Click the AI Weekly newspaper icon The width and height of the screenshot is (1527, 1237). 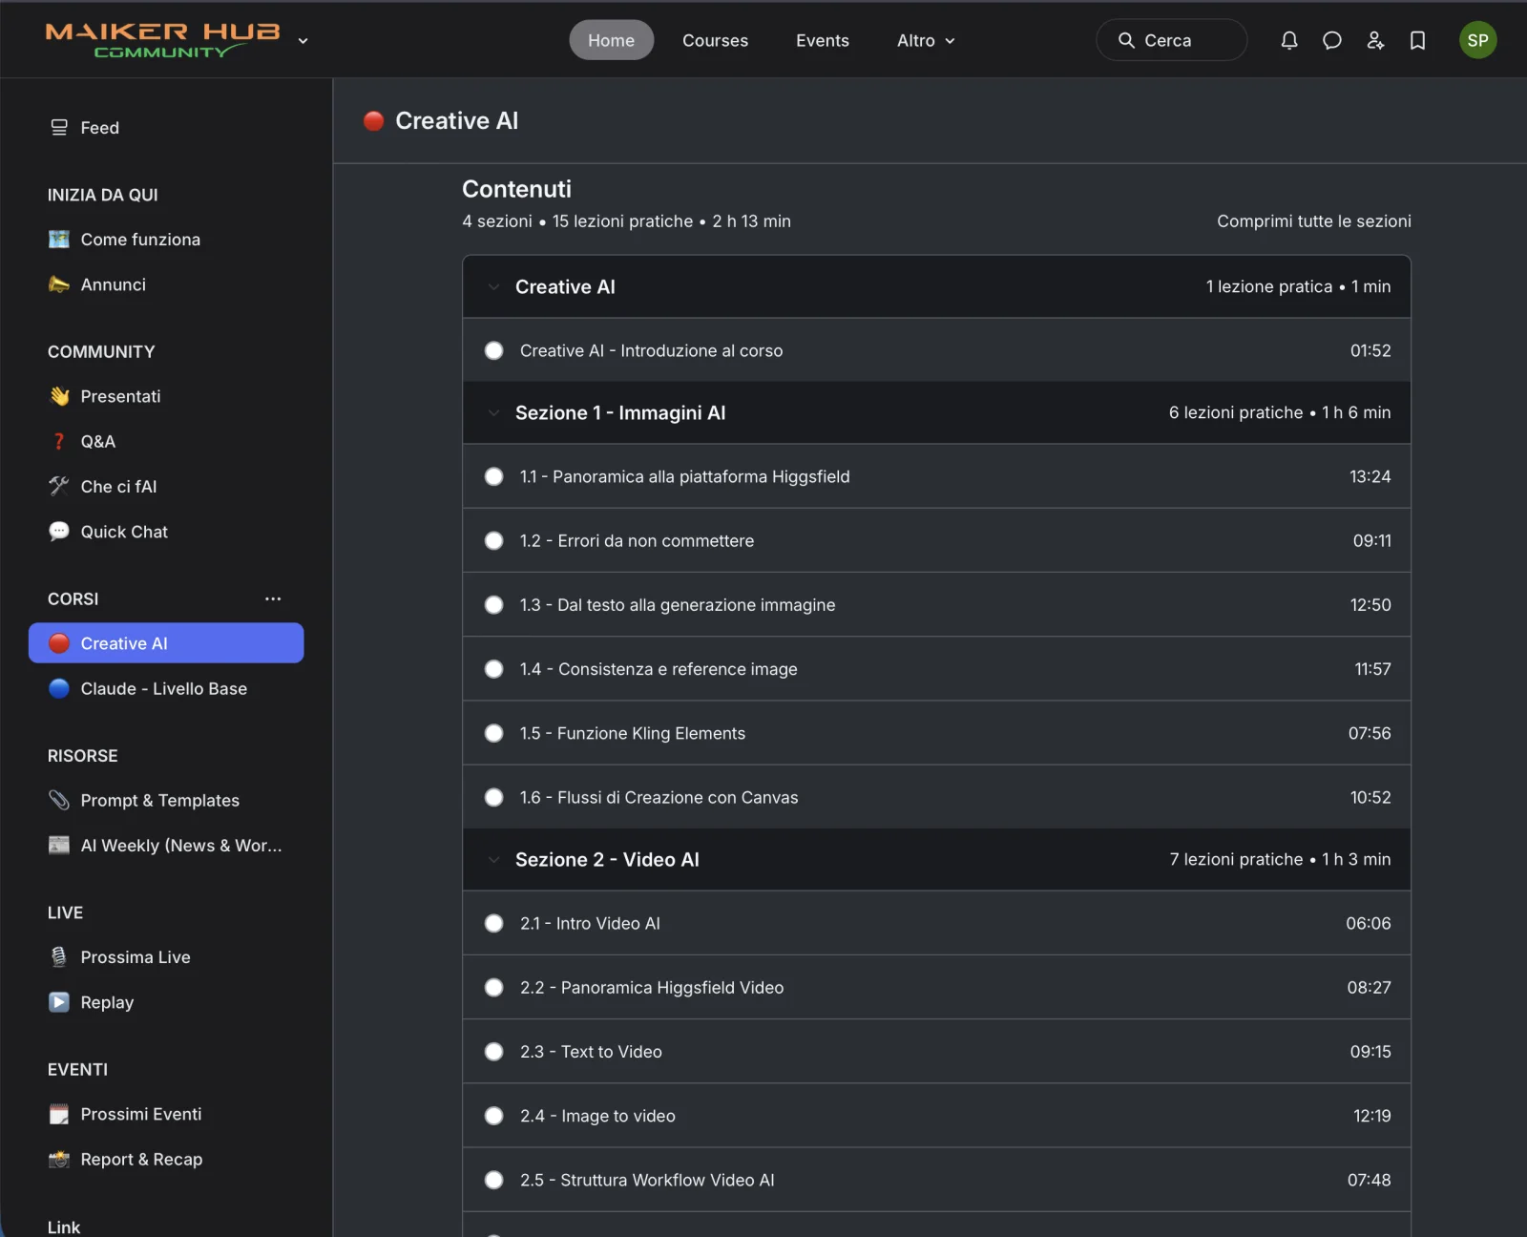click(59, 845)
